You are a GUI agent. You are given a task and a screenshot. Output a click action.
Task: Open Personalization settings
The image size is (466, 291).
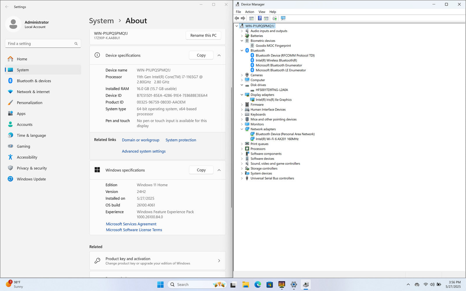pos(43,103)
